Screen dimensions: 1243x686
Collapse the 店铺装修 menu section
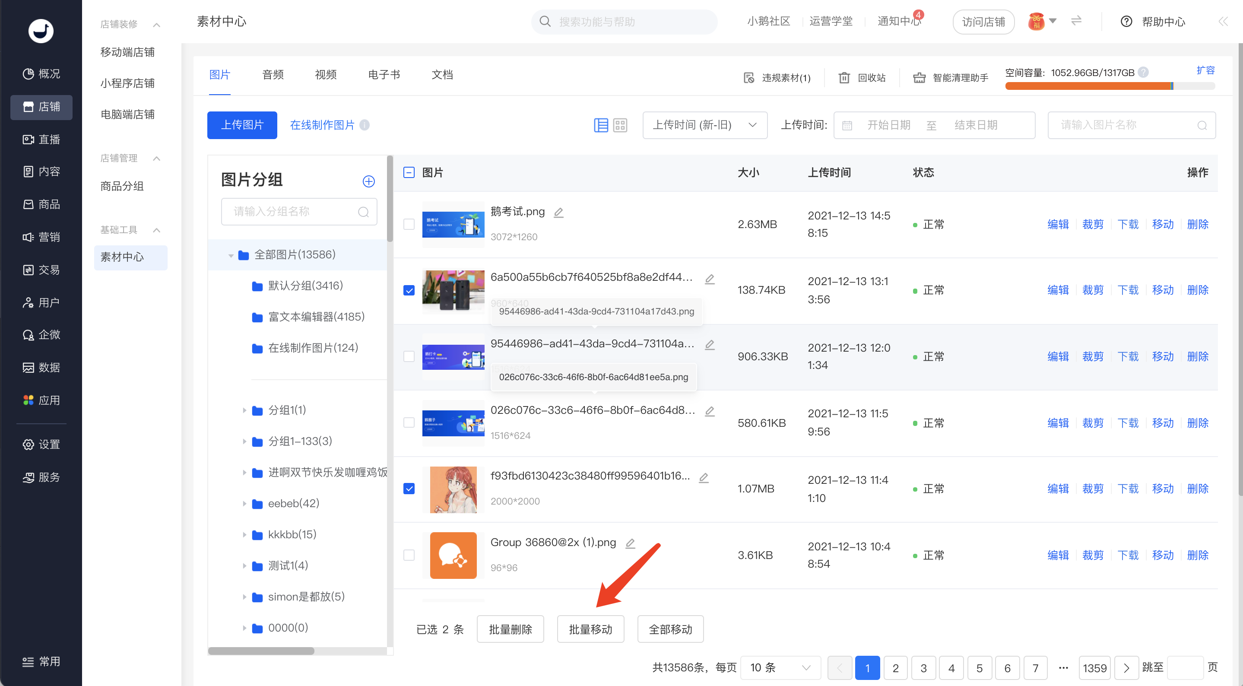[x=156, y=25]
